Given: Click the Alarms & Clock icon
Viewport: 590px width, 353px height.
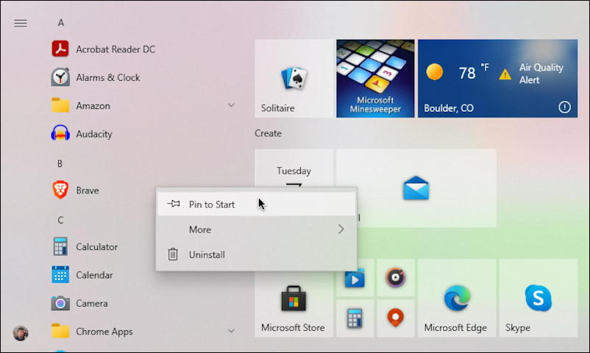Looking at the screenshot, I should click(60, 77).
